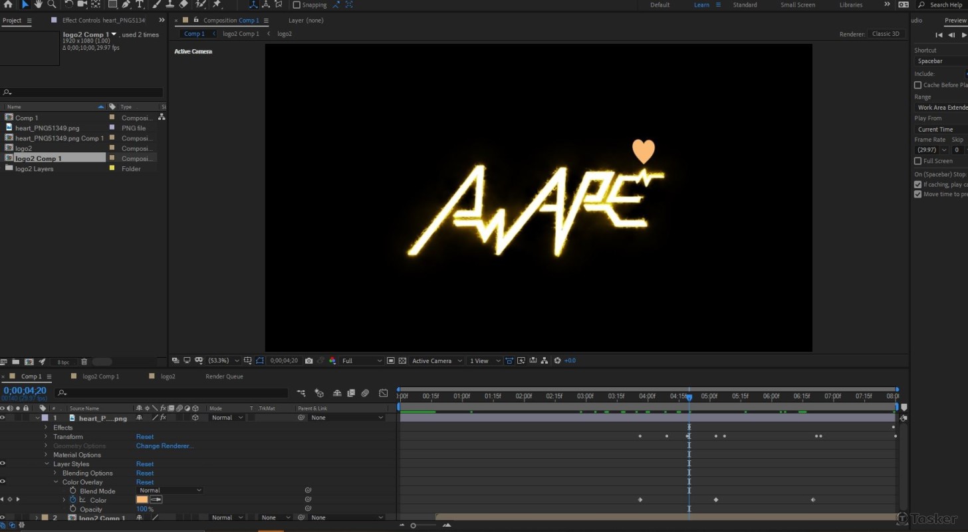Click the Color Overlay color swatch

pyautogui.click(x=142, y=500)
